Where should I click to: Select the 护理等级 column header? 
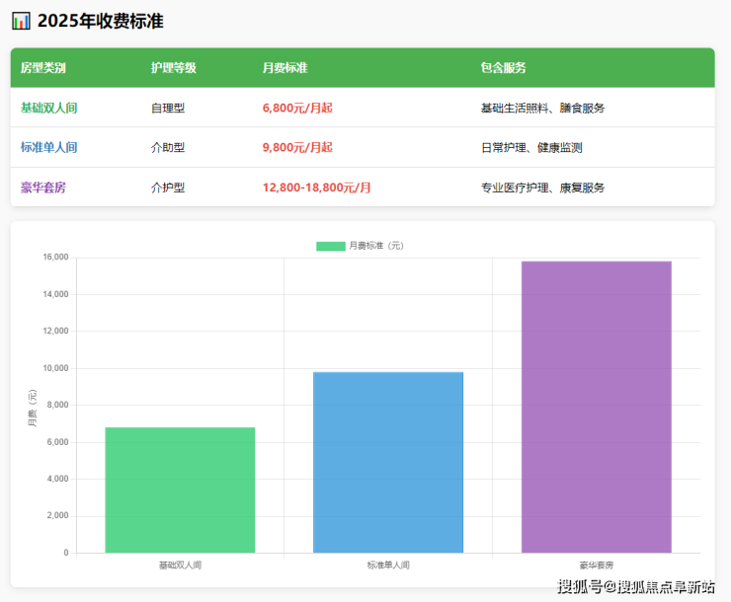tap(173, 68)
